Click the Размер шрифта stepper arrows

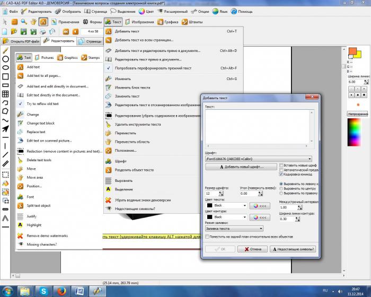(221, 194)
